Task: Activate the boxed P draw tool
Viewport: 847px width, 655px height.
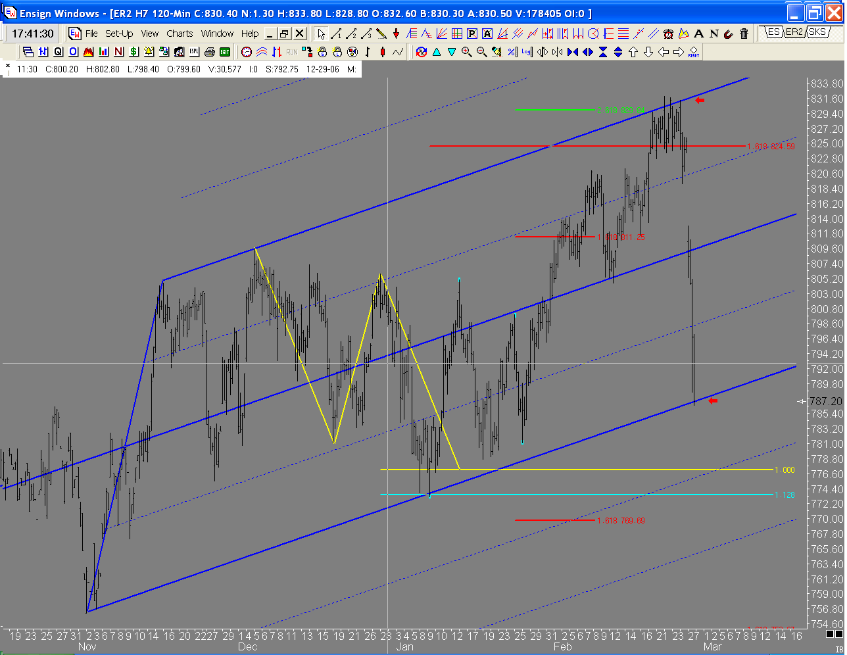Action: coord(472,34)
